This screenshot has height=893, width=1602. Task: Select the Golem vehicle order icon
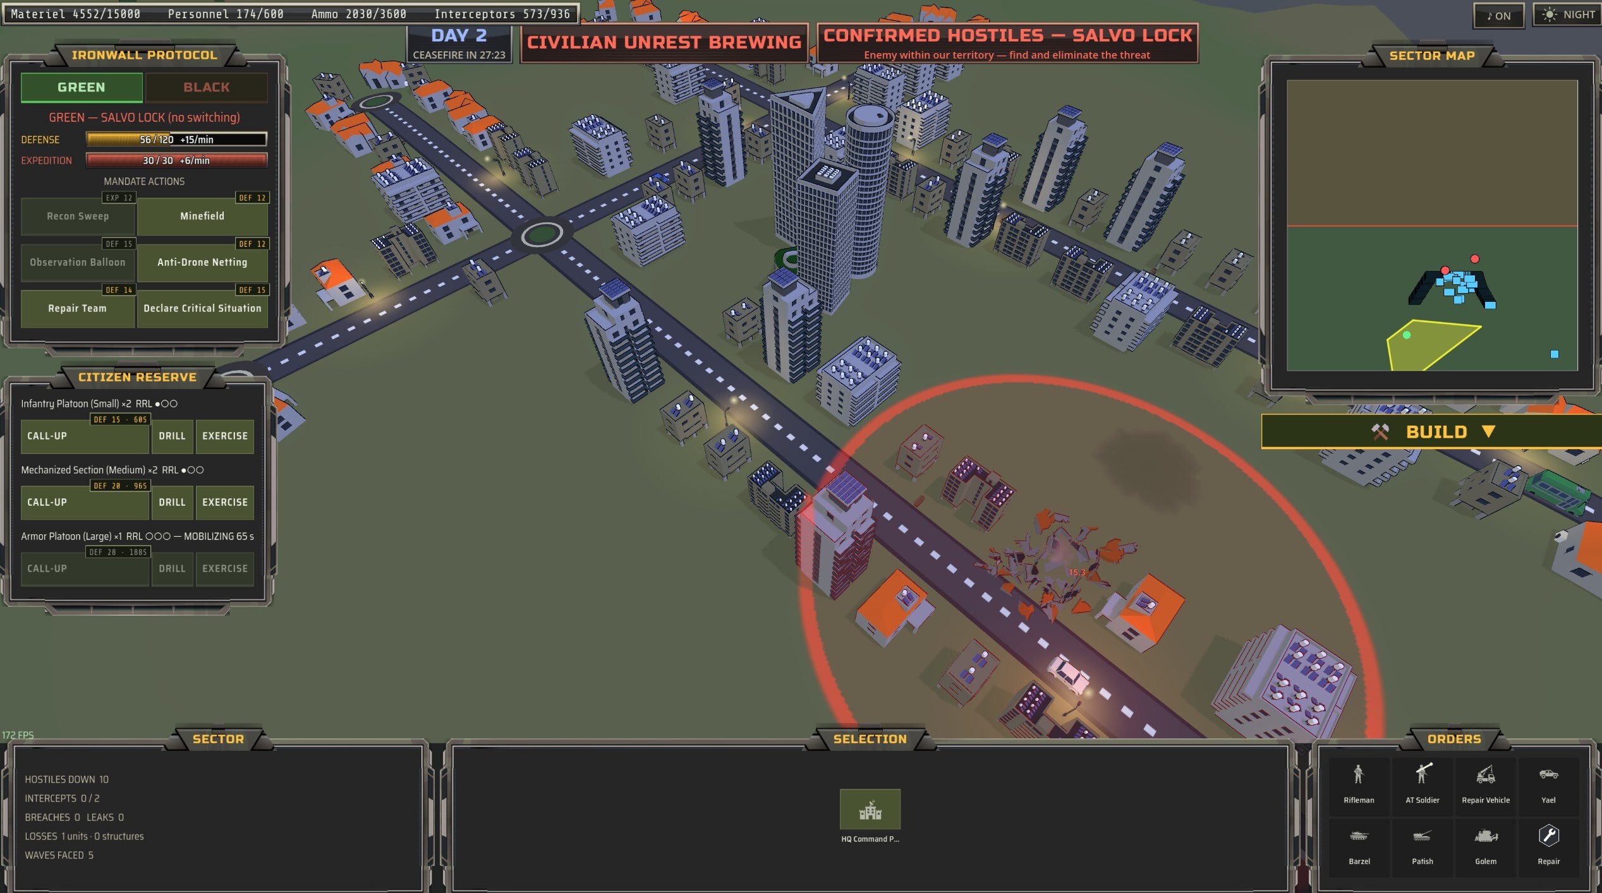point(1485,846)
